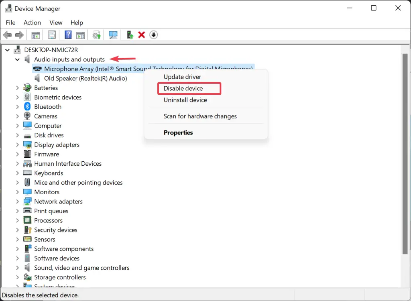Open the Action menu
This screenshot has height=301, width=411.
32,22
